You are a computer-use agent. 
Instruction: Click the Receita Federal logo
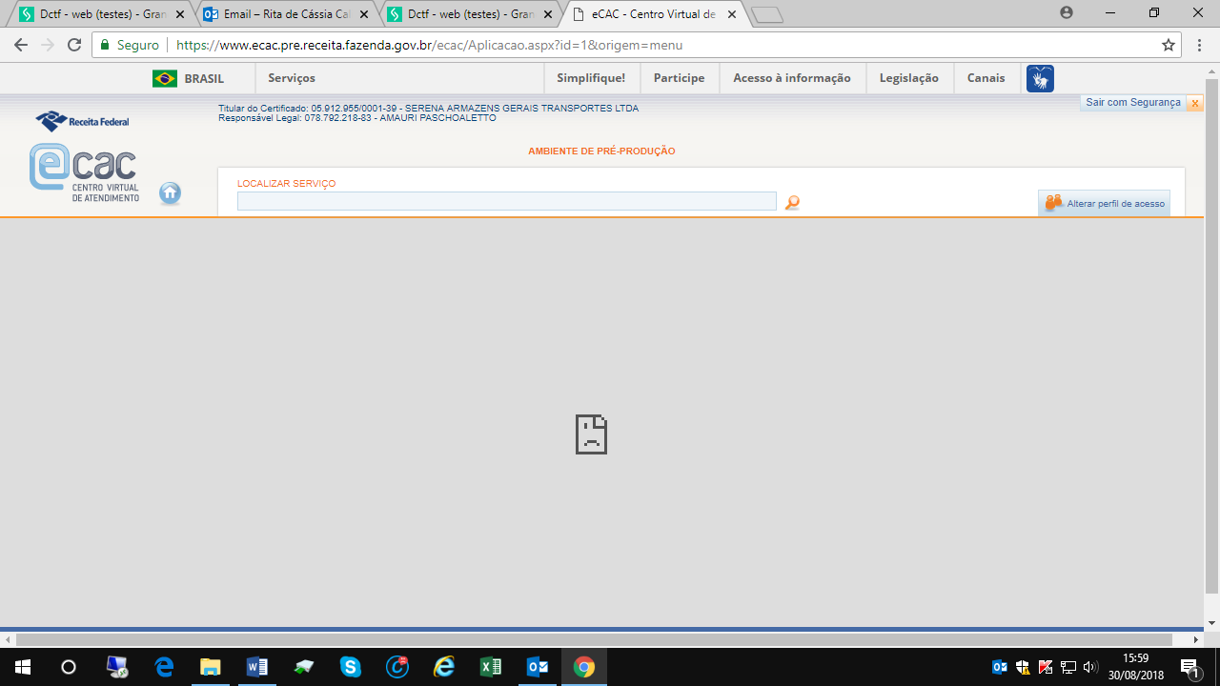(82, 121)
